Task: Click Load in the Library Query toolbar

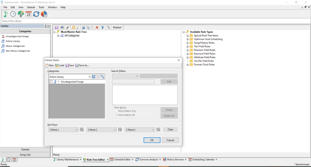Action: [x=60, y=65]
